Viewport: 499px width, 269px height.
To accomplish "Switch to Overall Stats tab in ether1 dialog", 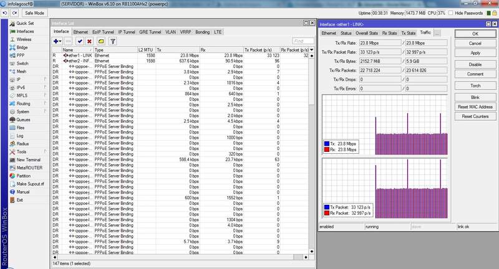I will pos(367,33).
